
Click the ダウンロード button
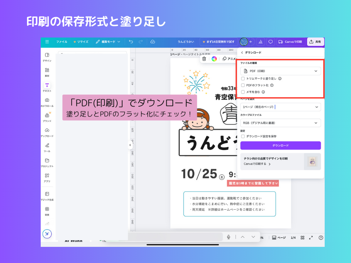coord(280,146)
